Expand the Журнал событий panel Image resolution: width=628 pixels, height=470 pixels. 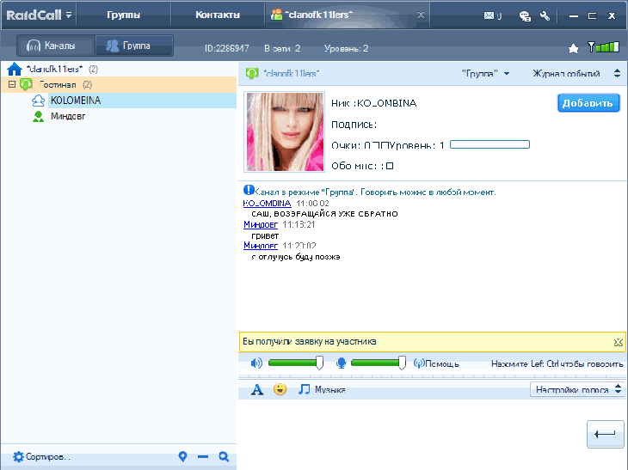point(578,74)
